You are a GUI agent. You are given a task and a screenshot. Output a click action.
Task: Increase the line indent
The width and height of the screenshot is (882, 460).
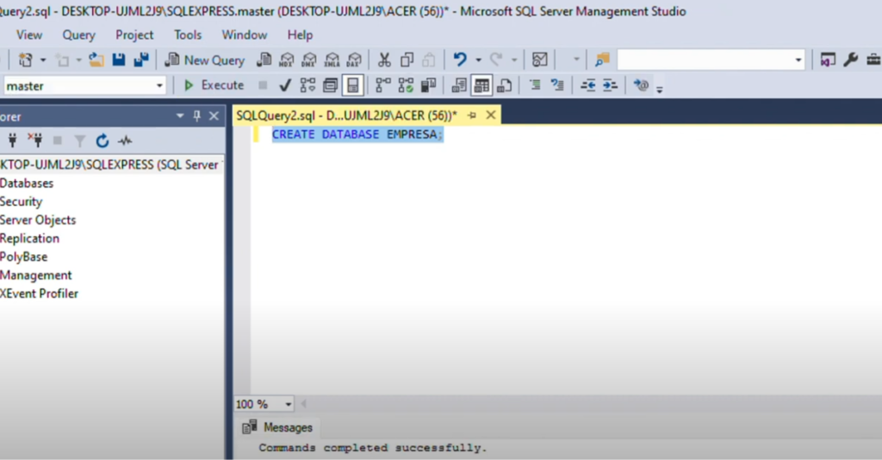pos(611,85)
